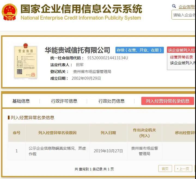Click the site title 国家企业信用信息公示系统

point(81,9)
